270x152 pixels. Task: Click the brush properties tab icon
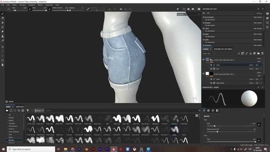[x=204, y=111]
